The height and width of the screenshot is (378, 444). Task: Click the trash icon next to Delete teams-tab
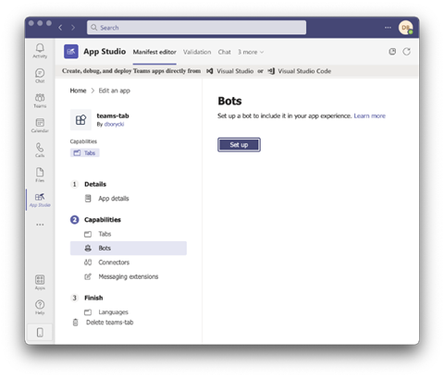point(75,323)
